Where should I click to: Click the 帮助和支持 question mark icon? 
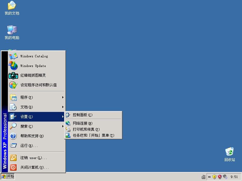13,136
